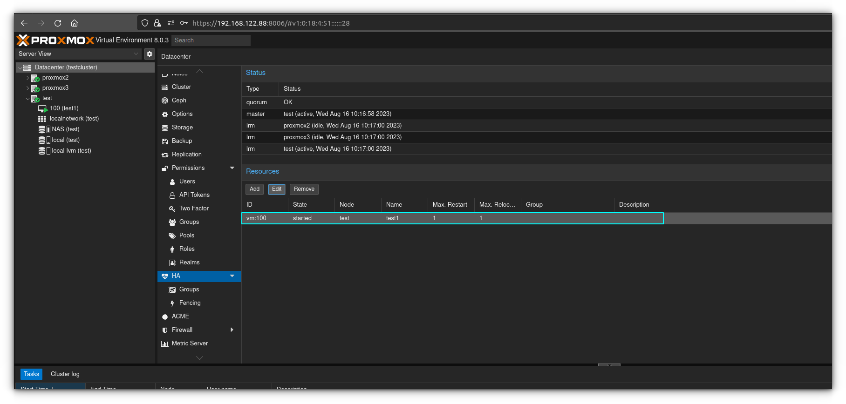The image size is (846, 404).
Task: Click the proxmox3 node icon
Action: pos(35,88)
